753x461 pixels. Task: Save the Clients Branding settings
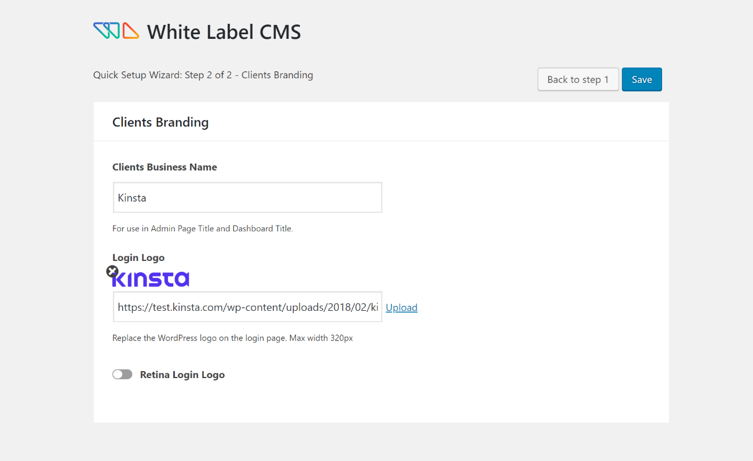642,79
